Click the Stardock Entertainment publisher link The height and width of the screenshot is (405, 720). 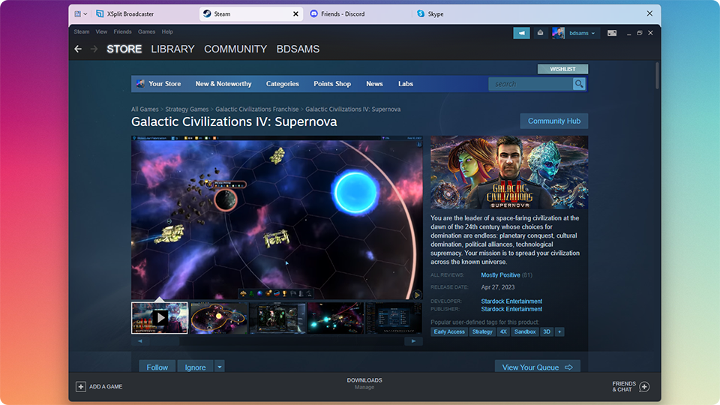(x=511, y=309)
